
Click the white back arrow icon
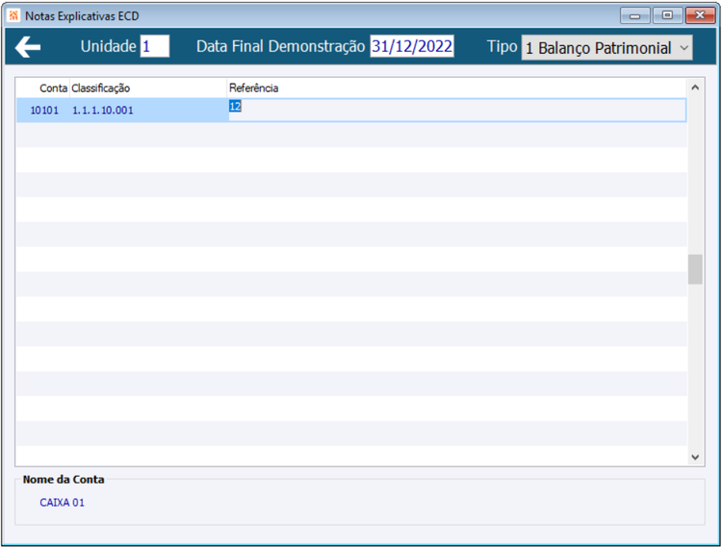click(28, 47)
